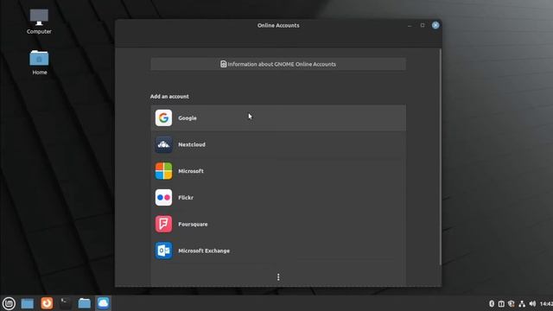Maximize the Online Accounts window
The height and width of the screenshot is (311, 553).
(423, 25)
